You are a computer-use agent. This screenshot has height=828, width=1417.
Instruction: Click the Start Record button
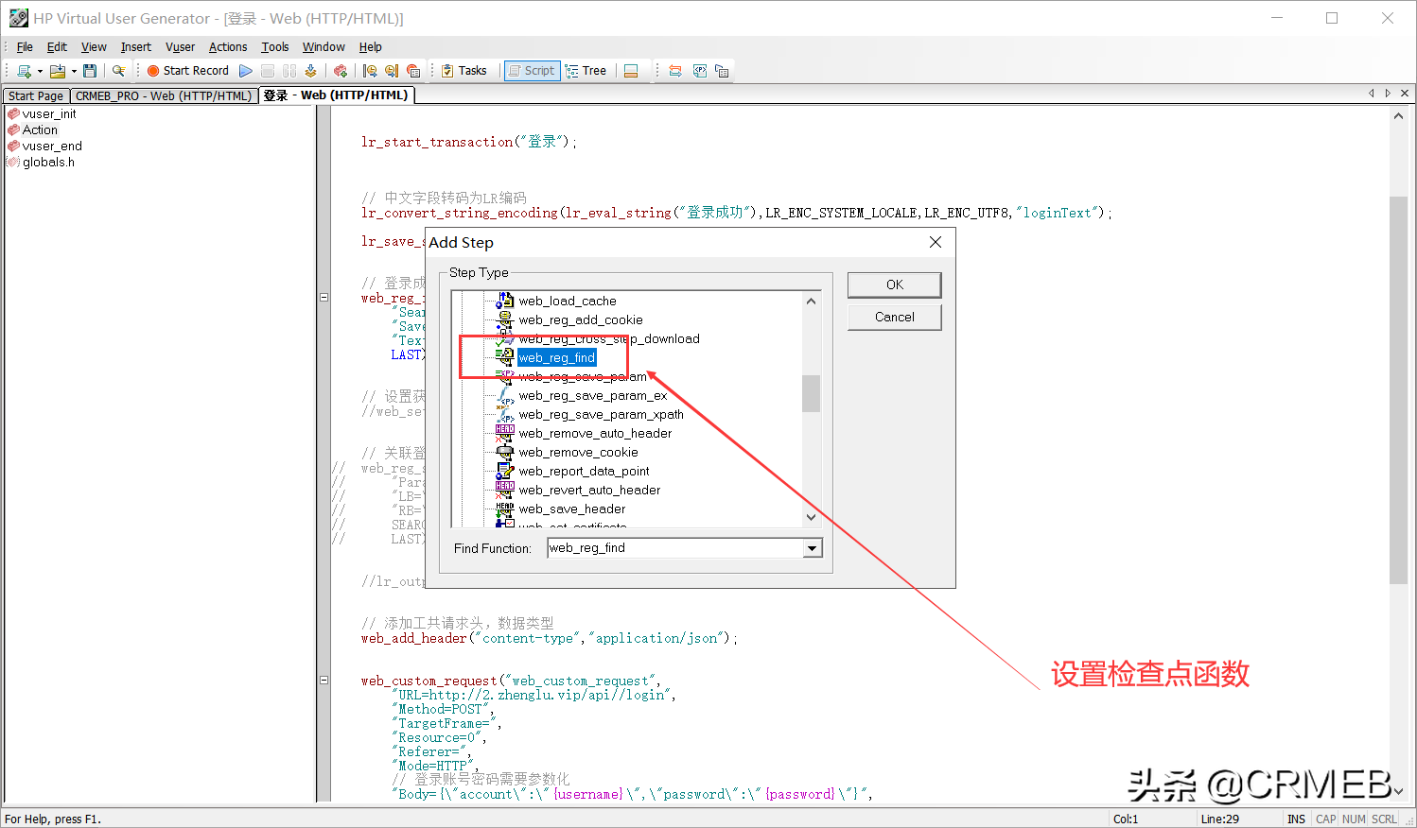[187, 71]
